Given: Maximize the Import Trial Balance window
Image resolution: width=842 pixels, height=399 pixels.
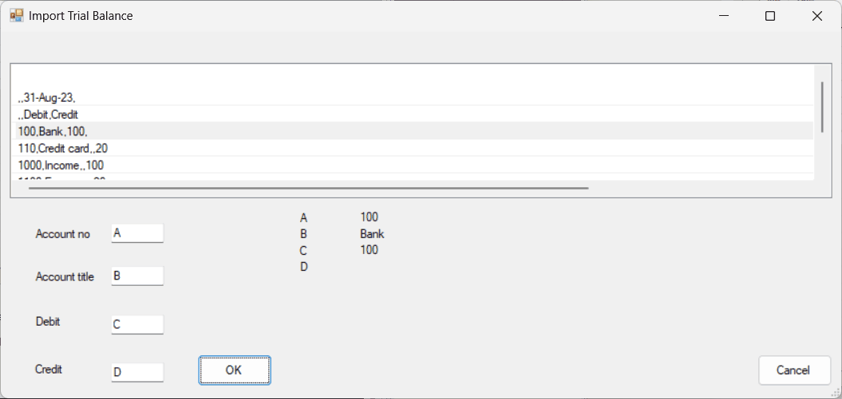Looking at the screenshot, I should click(x=770, y=16).
